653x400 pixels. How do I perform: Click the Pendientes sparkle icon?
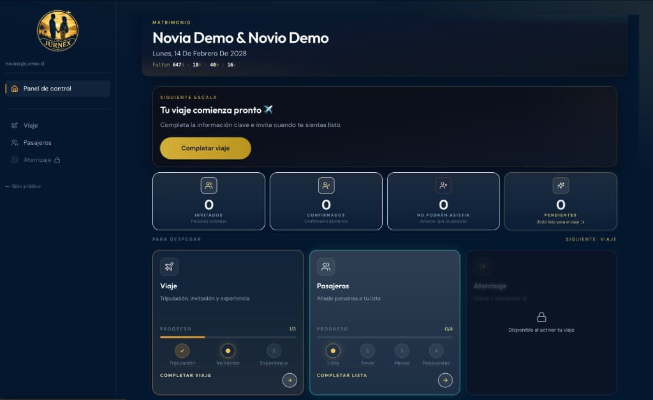(561, 186)
